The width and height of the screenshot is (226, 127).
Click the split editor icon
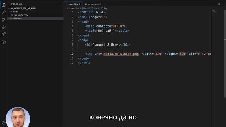(x=219, y=4)
